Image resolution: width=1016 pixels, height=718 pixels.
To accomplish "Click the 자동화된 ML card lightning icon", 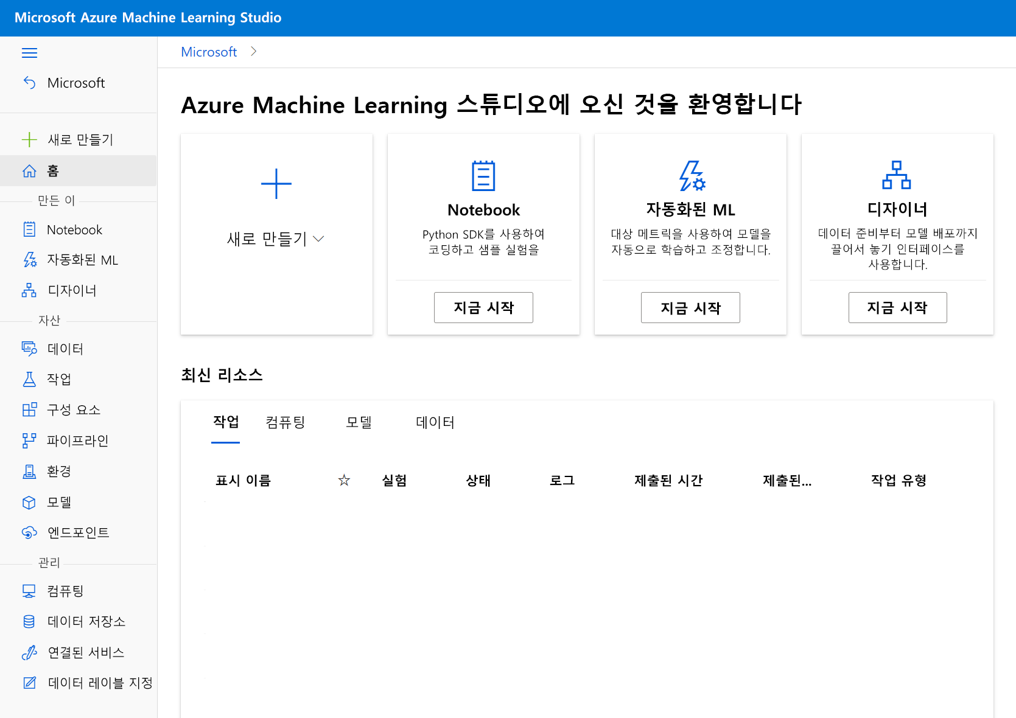I will (692, 176).
